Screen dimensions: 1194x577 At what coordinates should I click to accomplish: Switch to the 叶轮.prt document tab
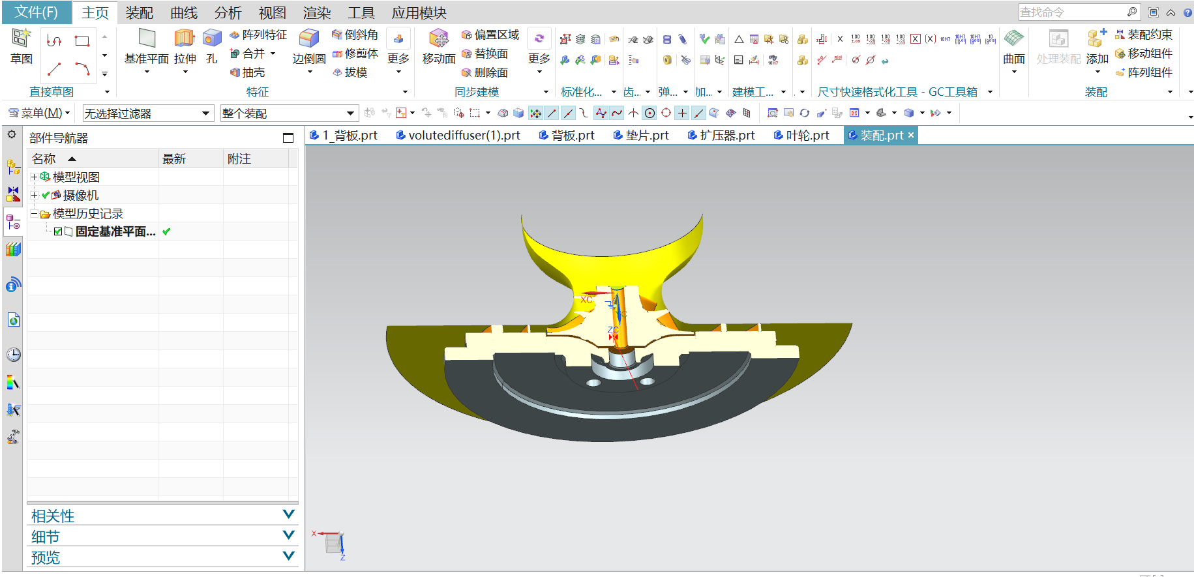(801, 135)
